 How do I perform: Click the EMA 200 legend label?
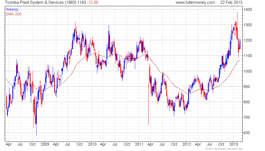(x=14, y=14)
